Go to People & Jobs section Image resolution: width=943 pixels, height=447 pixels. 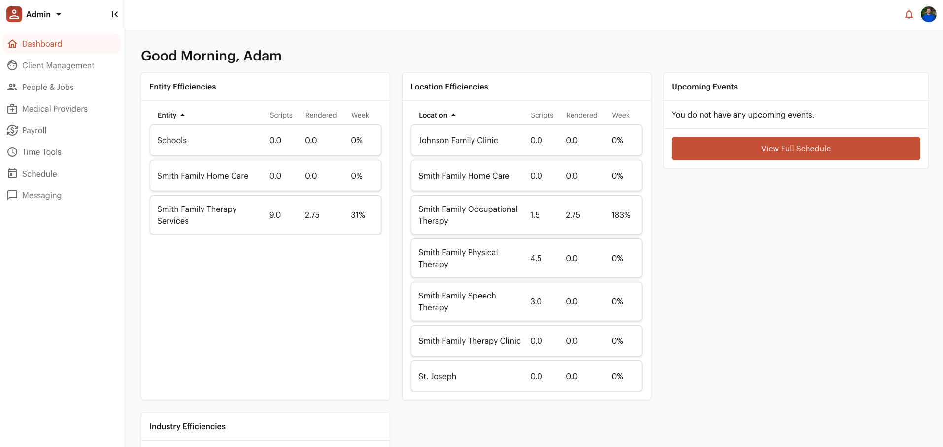point(48,87)
